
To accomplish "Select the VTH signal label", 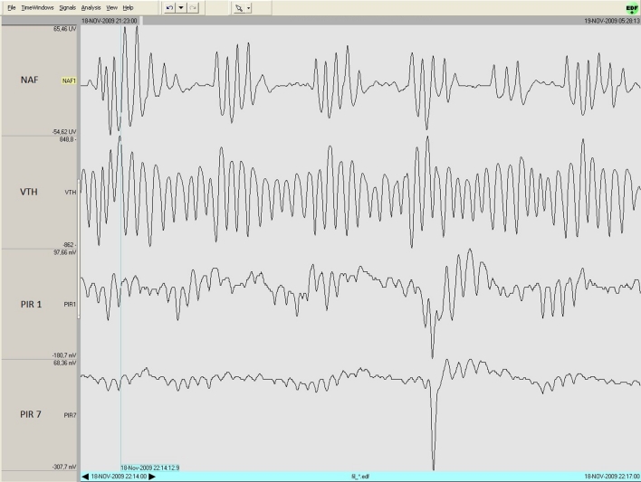I will click(70, 193).
